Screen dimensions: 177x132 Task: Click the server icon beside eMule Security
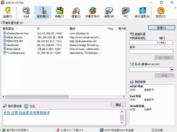click(x=4, y=37)
